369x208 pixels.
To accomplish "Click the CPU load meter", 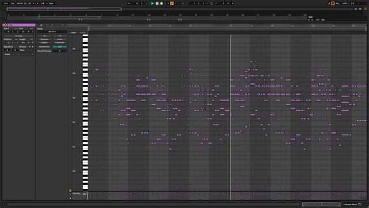I will 352,3.
